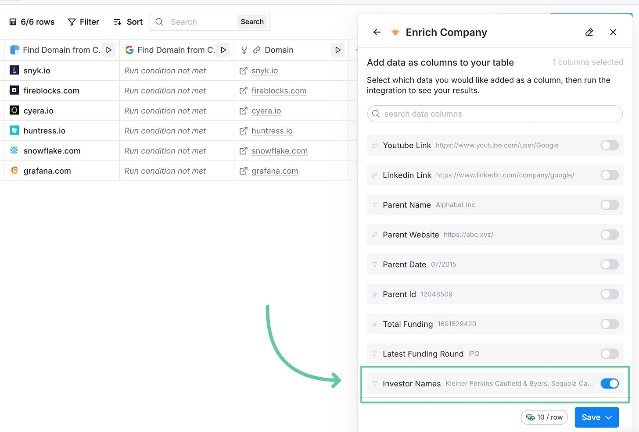Enable the Parent Website column toggle
This screenshot has width=639, height=432.
click(610, 235)
